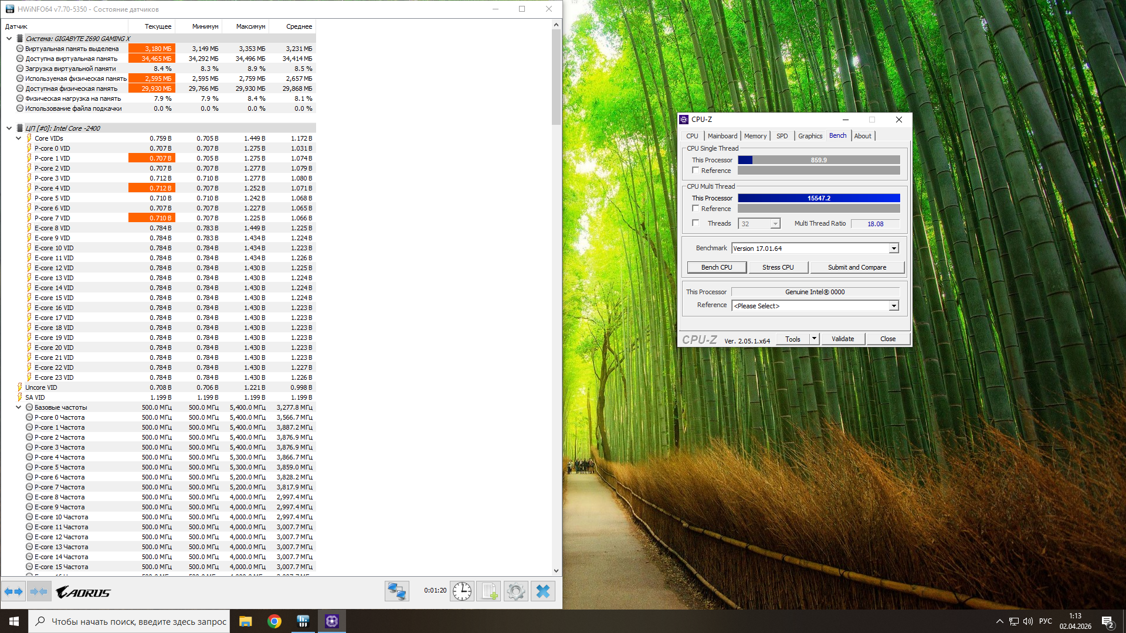Click the CPU-Z taskbar icon

(331, 621)
